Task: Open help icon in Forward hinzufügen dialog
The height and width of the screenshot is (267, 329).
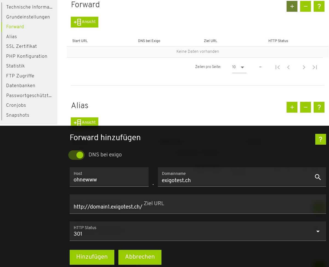Action: pos(321,139)
